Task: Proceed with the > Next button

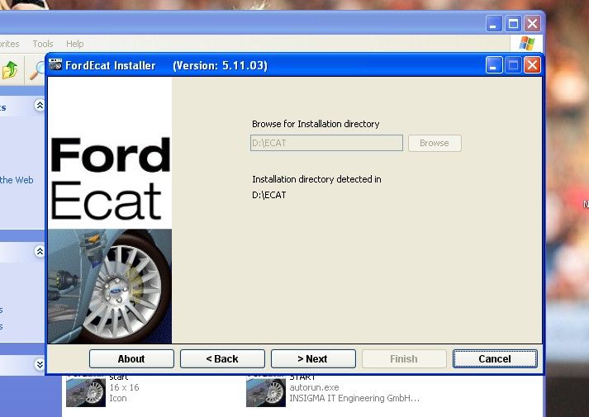Action: click(313, 359)
